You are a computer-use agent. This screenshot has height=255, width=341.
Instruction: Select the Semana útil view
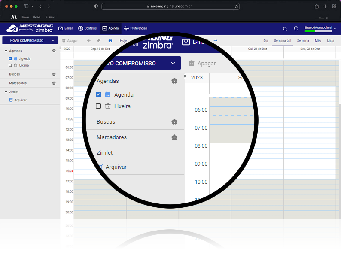tap(283, 41)
